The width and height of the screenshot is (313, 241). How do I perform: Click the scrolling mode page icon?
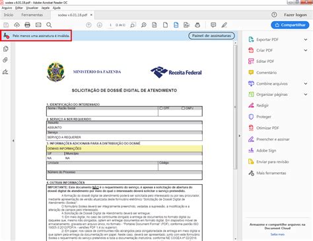click(x=155, y=25)
